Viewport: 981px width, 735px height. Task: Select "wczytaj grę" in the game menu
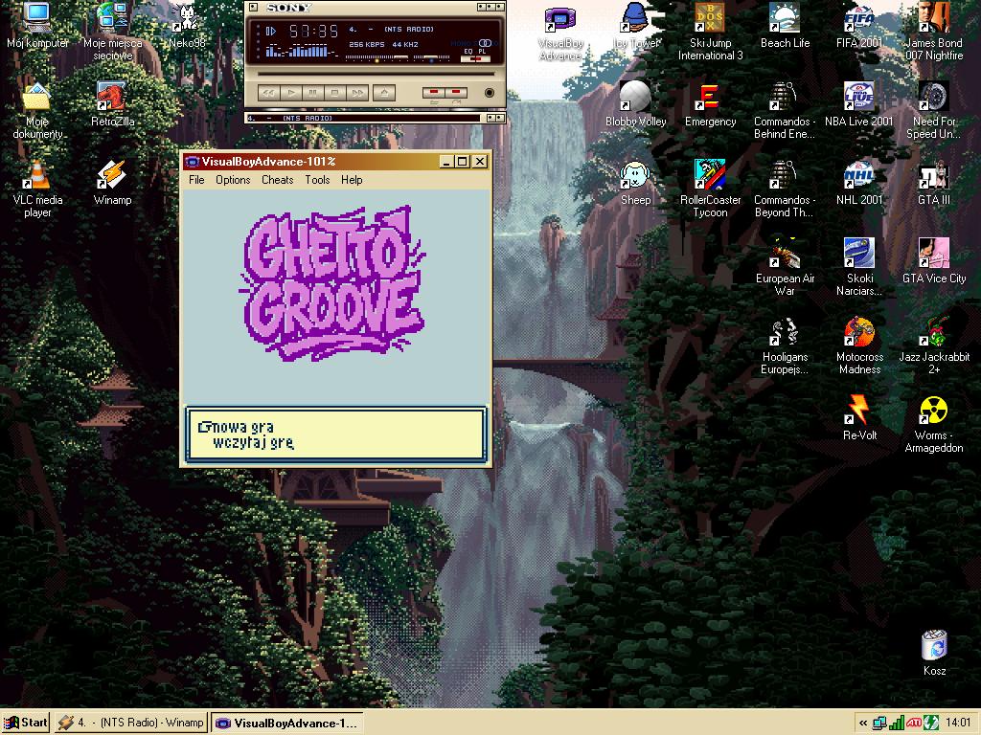point(253,443)
